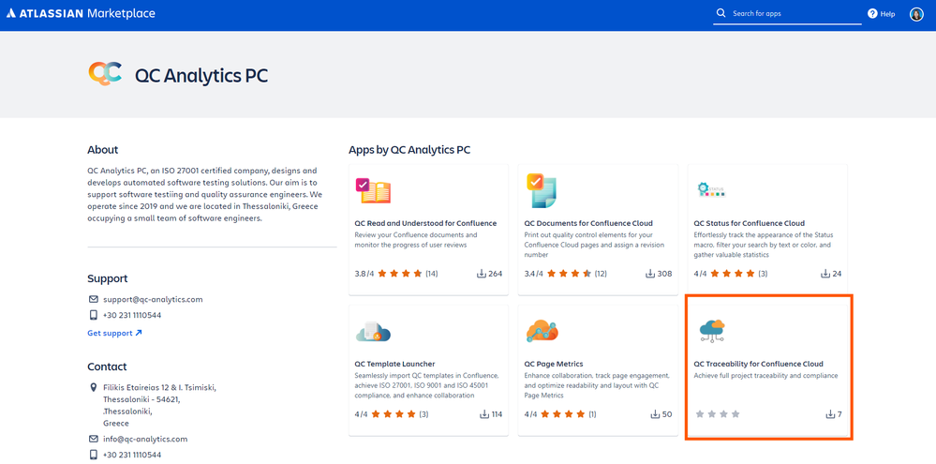Image resolution: width=936 pixels, height=464 pixels.
Task: Click QC Traceability cloud icon
Action: pyautogui.click(x=711, y=332)
